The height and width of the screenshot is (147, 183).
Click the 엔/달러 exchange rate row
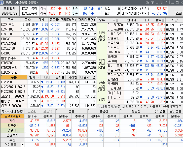point(145,84)
